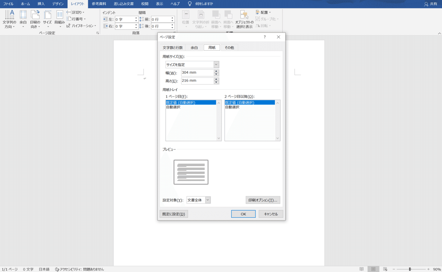
Task: Open the 区切り breaks dropdown
Action: [76, 12]
